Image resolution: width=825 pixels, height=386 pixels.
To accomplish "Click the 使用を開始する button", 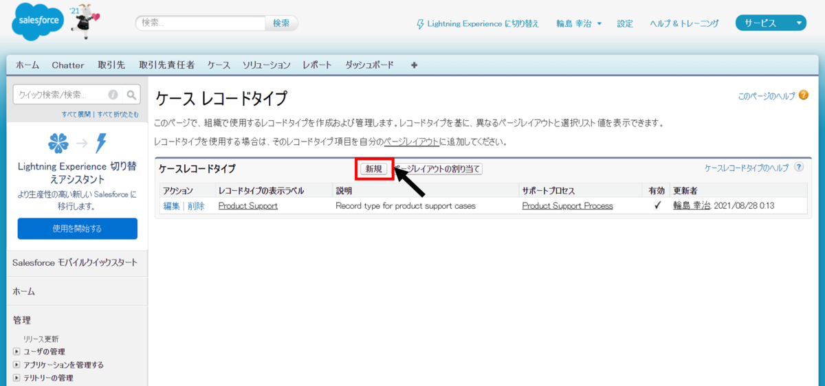I will pos(78,229).
